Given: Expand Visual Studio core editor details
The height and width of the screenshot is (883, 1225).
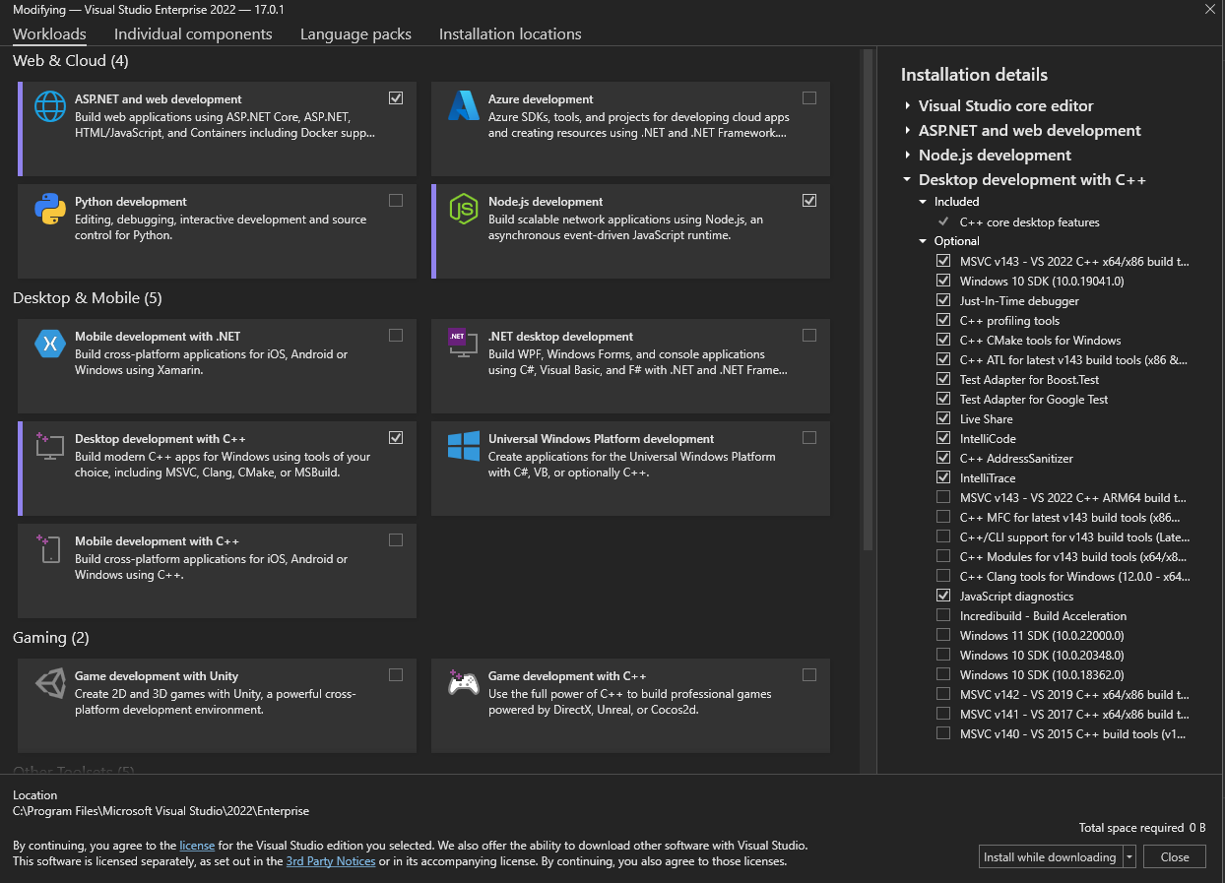Looking at the screenshot, I should tap(907, 105).
